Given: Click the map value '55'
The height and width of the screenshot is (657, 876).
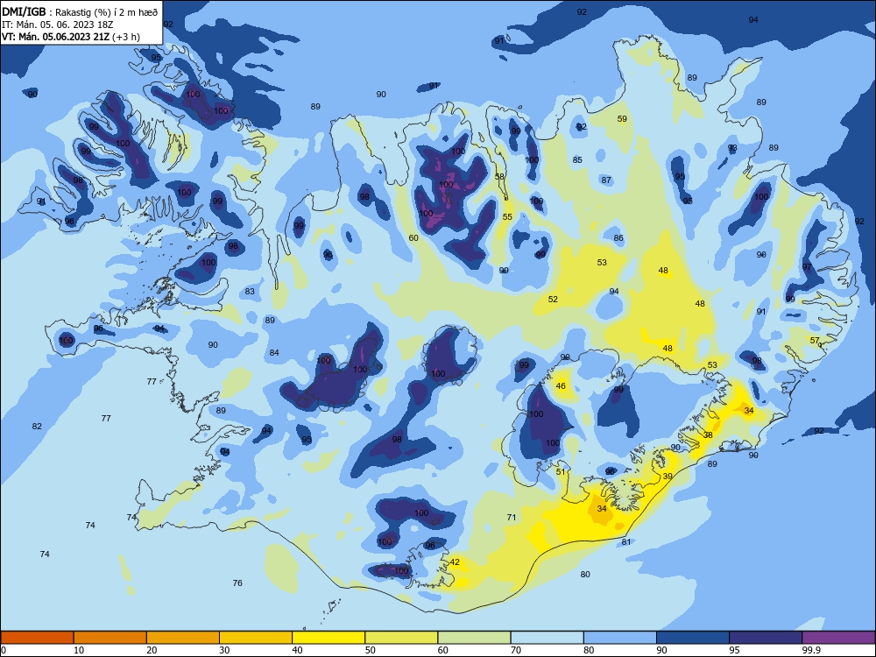Looking at the screenshot, I should [507, 216].
